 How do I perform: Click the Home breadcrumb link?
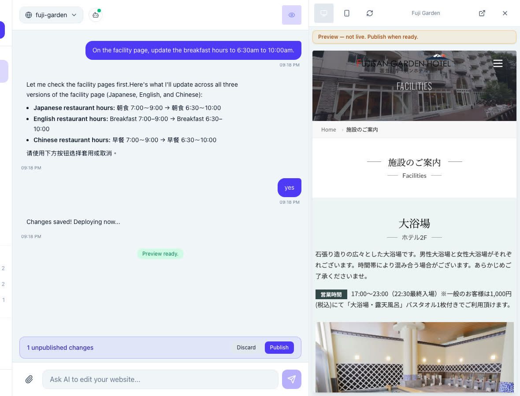tap(328, 129)
